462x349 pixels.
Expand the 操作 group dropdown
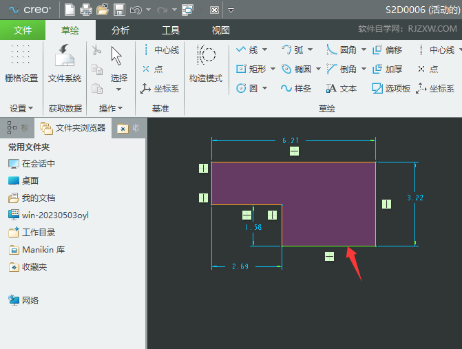pos(110,108)
